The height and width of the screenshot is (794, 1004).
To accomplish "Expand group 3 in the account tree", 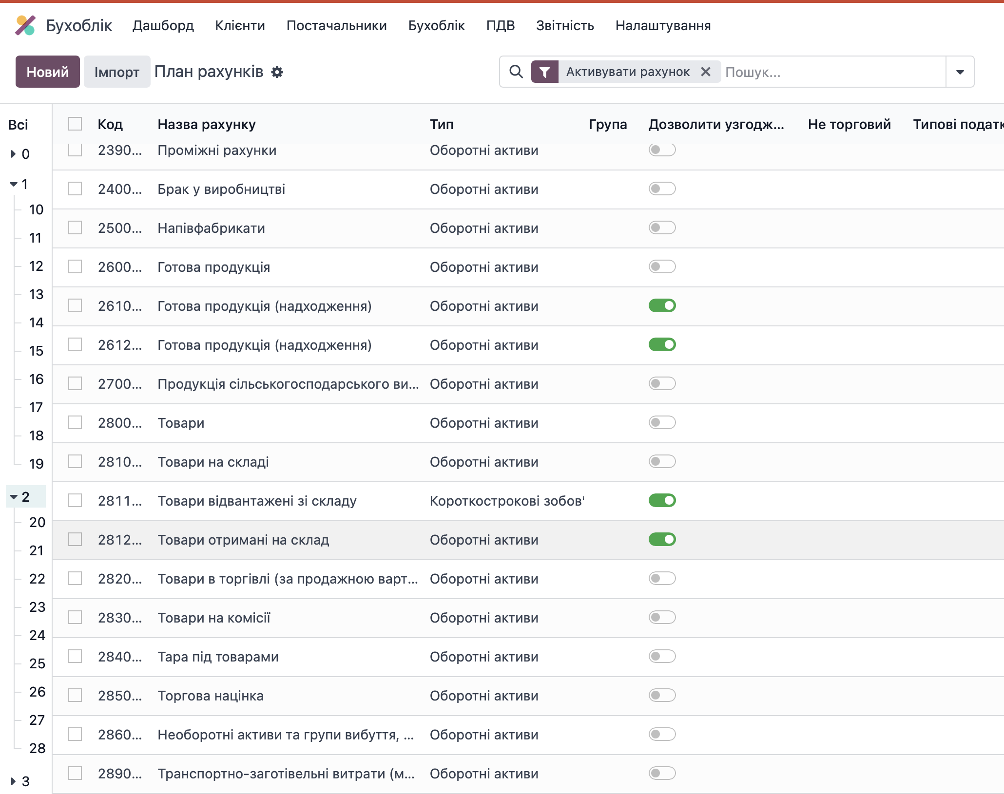I will coord(13,781).
